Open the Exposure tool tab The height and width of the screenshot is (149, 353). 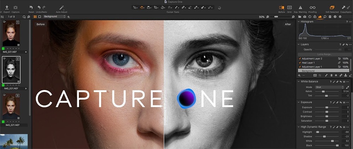(x=320, y=17)
